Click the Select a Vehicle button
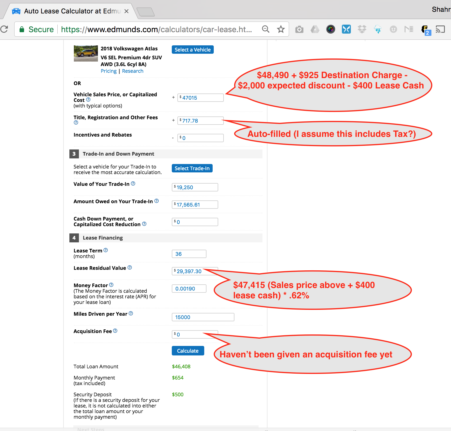Screen dimensions: 451x431 (x=192, y=50)
